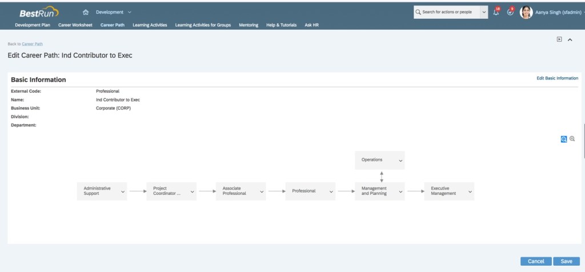Screen dimensions: 585x272
Task: Open Executive Management node dropdown
Action: (x=470, y=191)
